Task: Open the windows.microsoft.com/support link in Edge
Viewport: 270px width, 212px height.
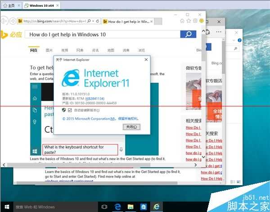Action: pyautogui.click(x=69, y=181)
